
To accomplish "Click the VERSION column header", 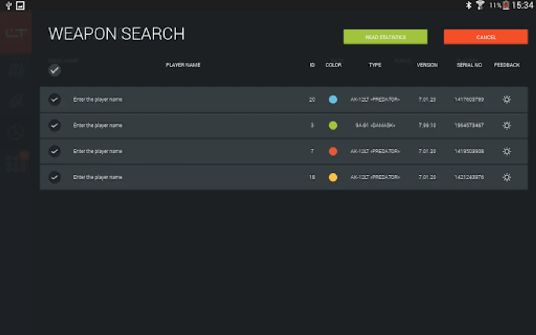I will click(x=427, y=65).
